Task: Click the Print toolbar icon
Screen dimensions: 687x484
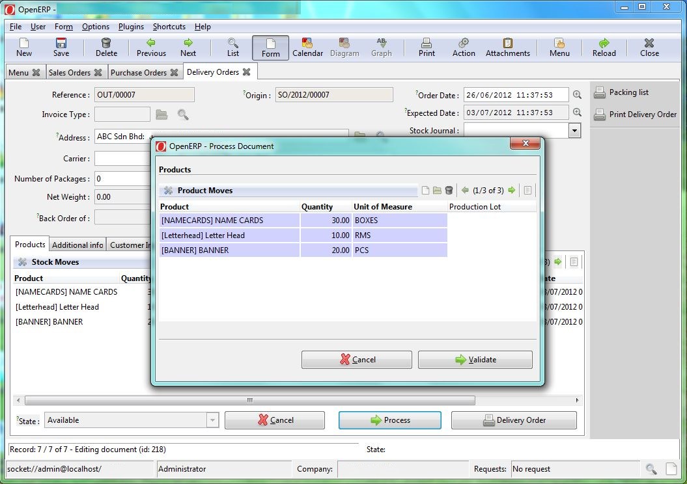Action: 427,43
